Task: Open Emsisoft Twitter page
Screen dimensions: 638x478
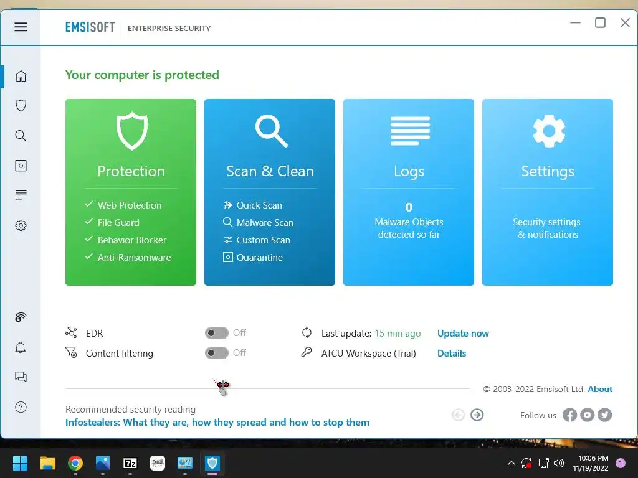Action: click(x=604, y=415)
